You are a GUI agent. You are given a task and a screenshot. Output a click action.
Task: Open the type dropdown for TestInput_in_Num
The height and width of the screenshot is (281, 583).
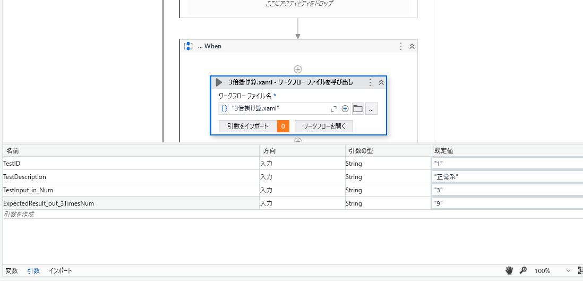(388, 190)
